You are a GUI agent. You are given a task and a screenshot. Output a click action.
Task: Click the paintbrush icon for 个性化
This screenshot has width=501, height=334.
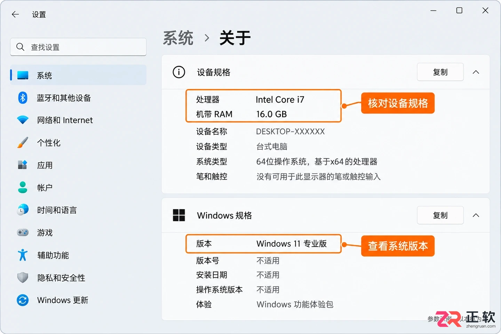coord(23,143)
